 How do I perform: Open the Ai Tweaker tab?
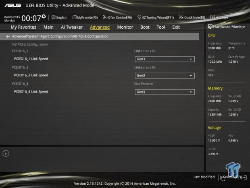pyautogui.click(x=72, y=27)
